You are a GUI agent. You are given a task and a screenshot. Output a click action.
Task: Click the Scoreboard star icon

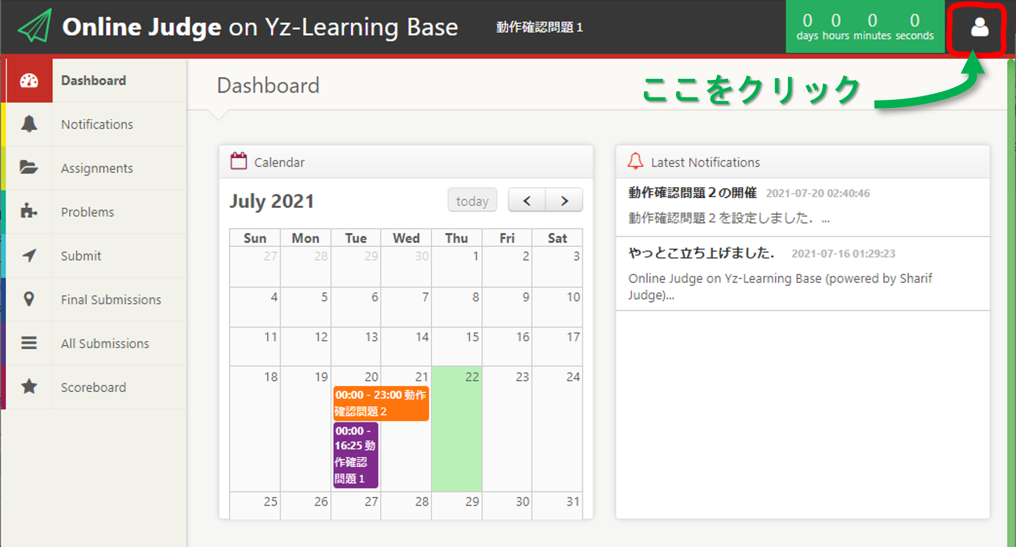point(29,387)
